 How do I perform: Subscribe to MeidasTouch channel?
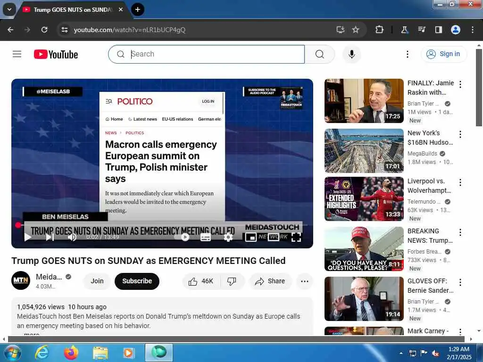[x=137, y=281]
